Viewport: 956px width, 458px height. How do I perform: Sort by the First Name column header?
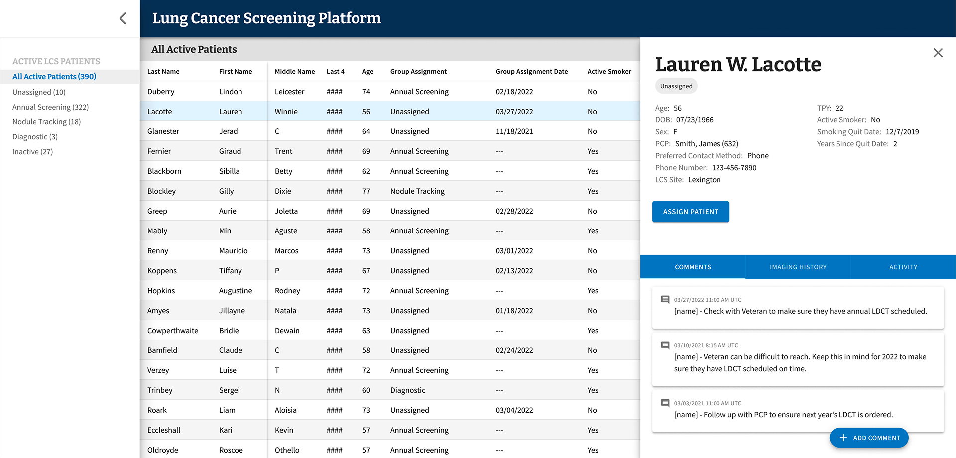(x=236, y=71)
